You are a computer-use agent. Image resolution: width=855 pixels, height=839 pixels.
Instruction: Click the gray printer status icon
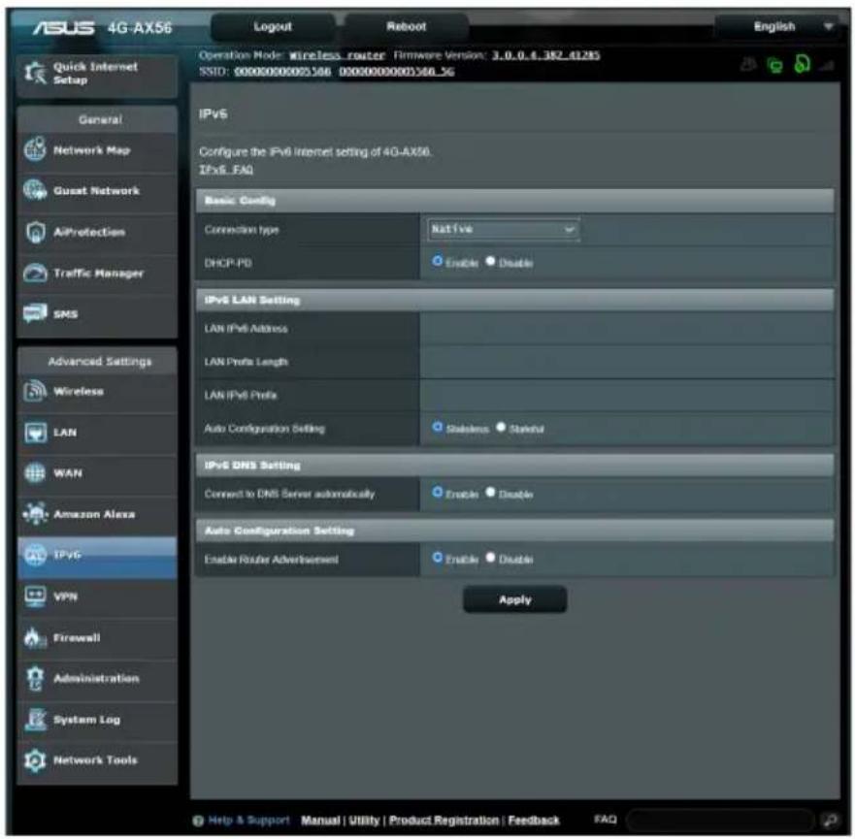point(748,65)
